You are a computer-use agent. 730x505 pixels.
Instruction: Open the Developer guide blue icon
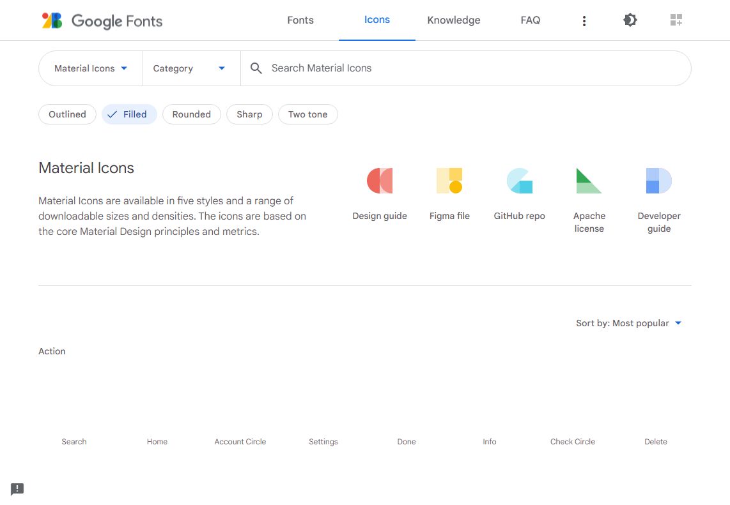[x=659, y=181]
